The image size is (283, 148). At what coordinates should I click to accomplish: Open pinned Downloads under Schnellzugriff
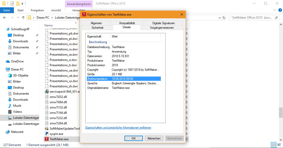(x=21, y=41)
